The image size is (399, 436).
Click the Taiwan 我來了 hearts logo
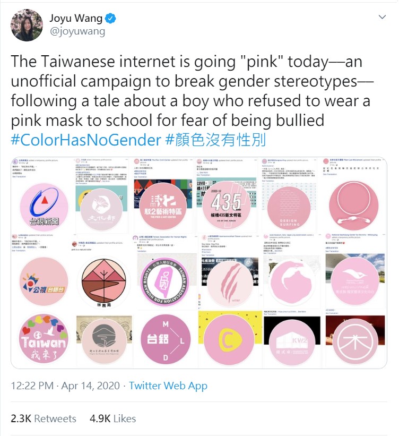44,339
